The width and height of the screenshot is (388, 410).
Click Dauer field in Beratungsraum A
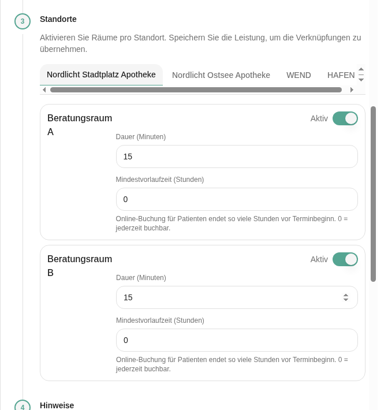[237, 156]
